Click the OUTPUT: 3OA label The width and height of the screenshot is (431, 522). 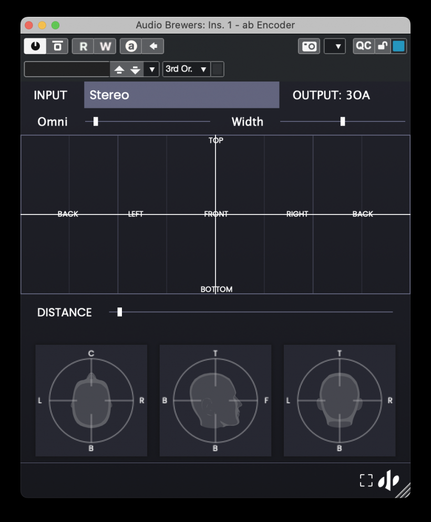click(x=331, y=95)
